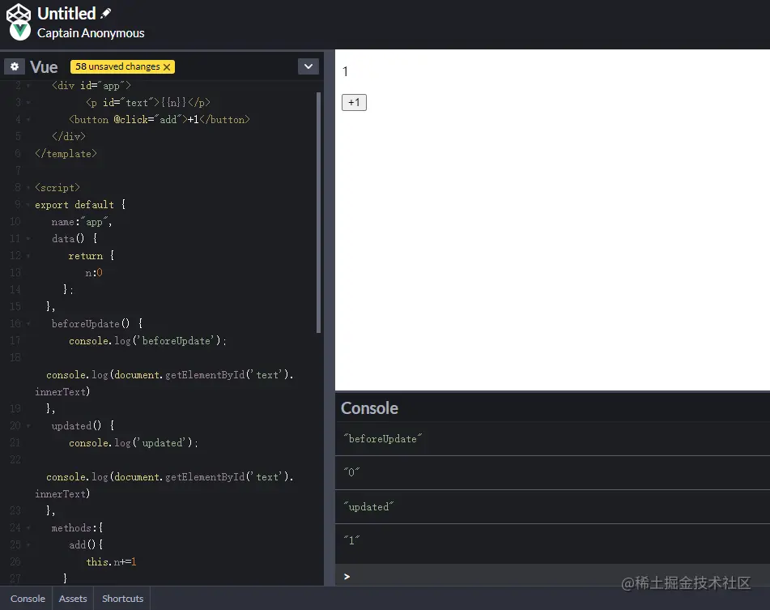
Task: Collapse updated() fold at line 20
Action: point(28,426)
